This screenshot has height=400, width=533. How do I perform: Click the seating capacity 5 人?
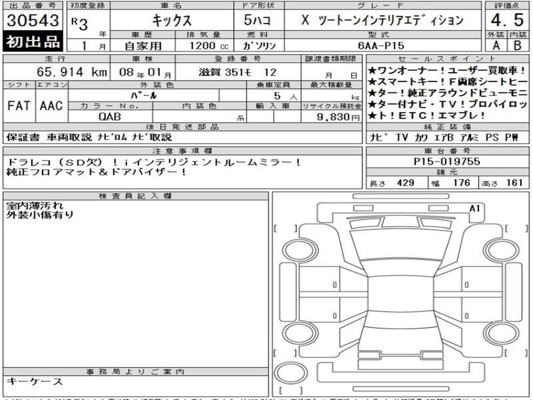coord(285,96)
